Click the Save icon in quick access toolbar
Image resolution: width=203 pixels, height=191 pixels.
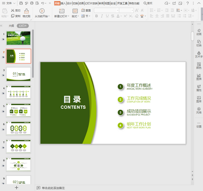[21, 3]
